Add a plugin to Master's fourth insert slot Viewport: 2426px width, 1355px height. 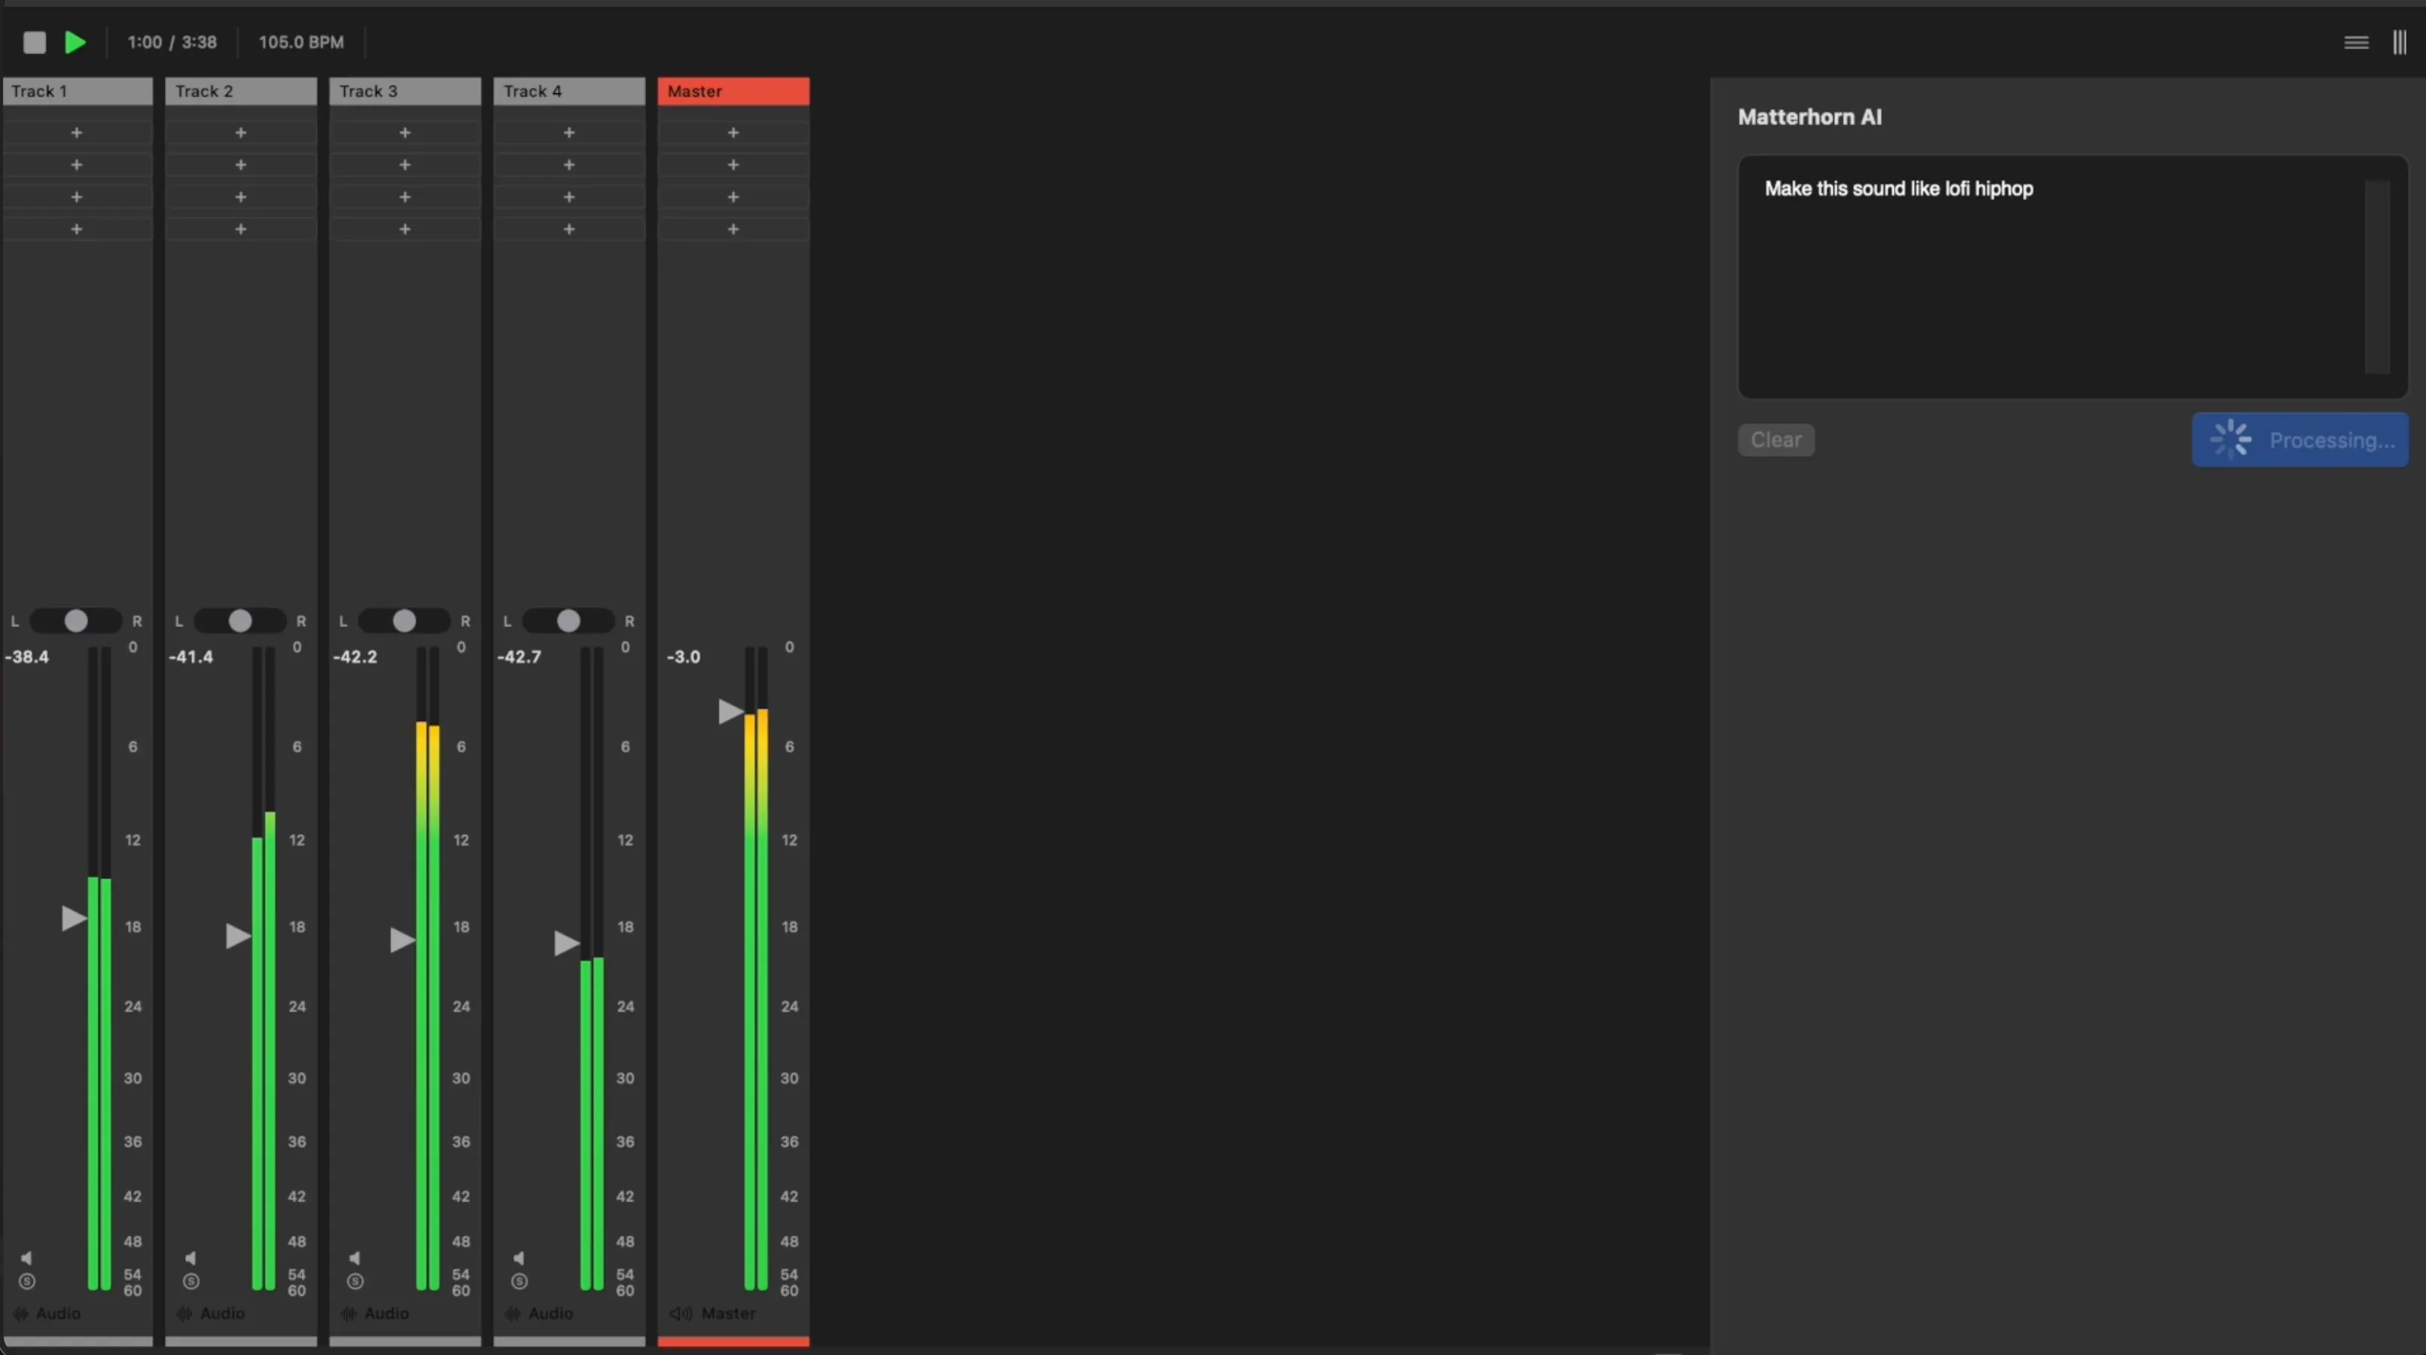733,229
